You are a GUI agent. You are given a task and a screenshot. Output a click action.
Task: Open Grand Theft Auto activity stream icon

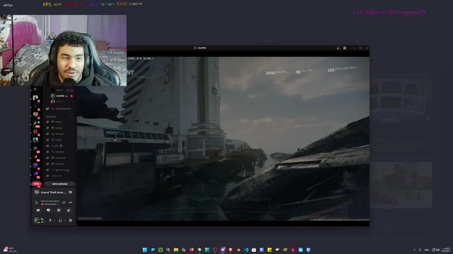(70, 192)
